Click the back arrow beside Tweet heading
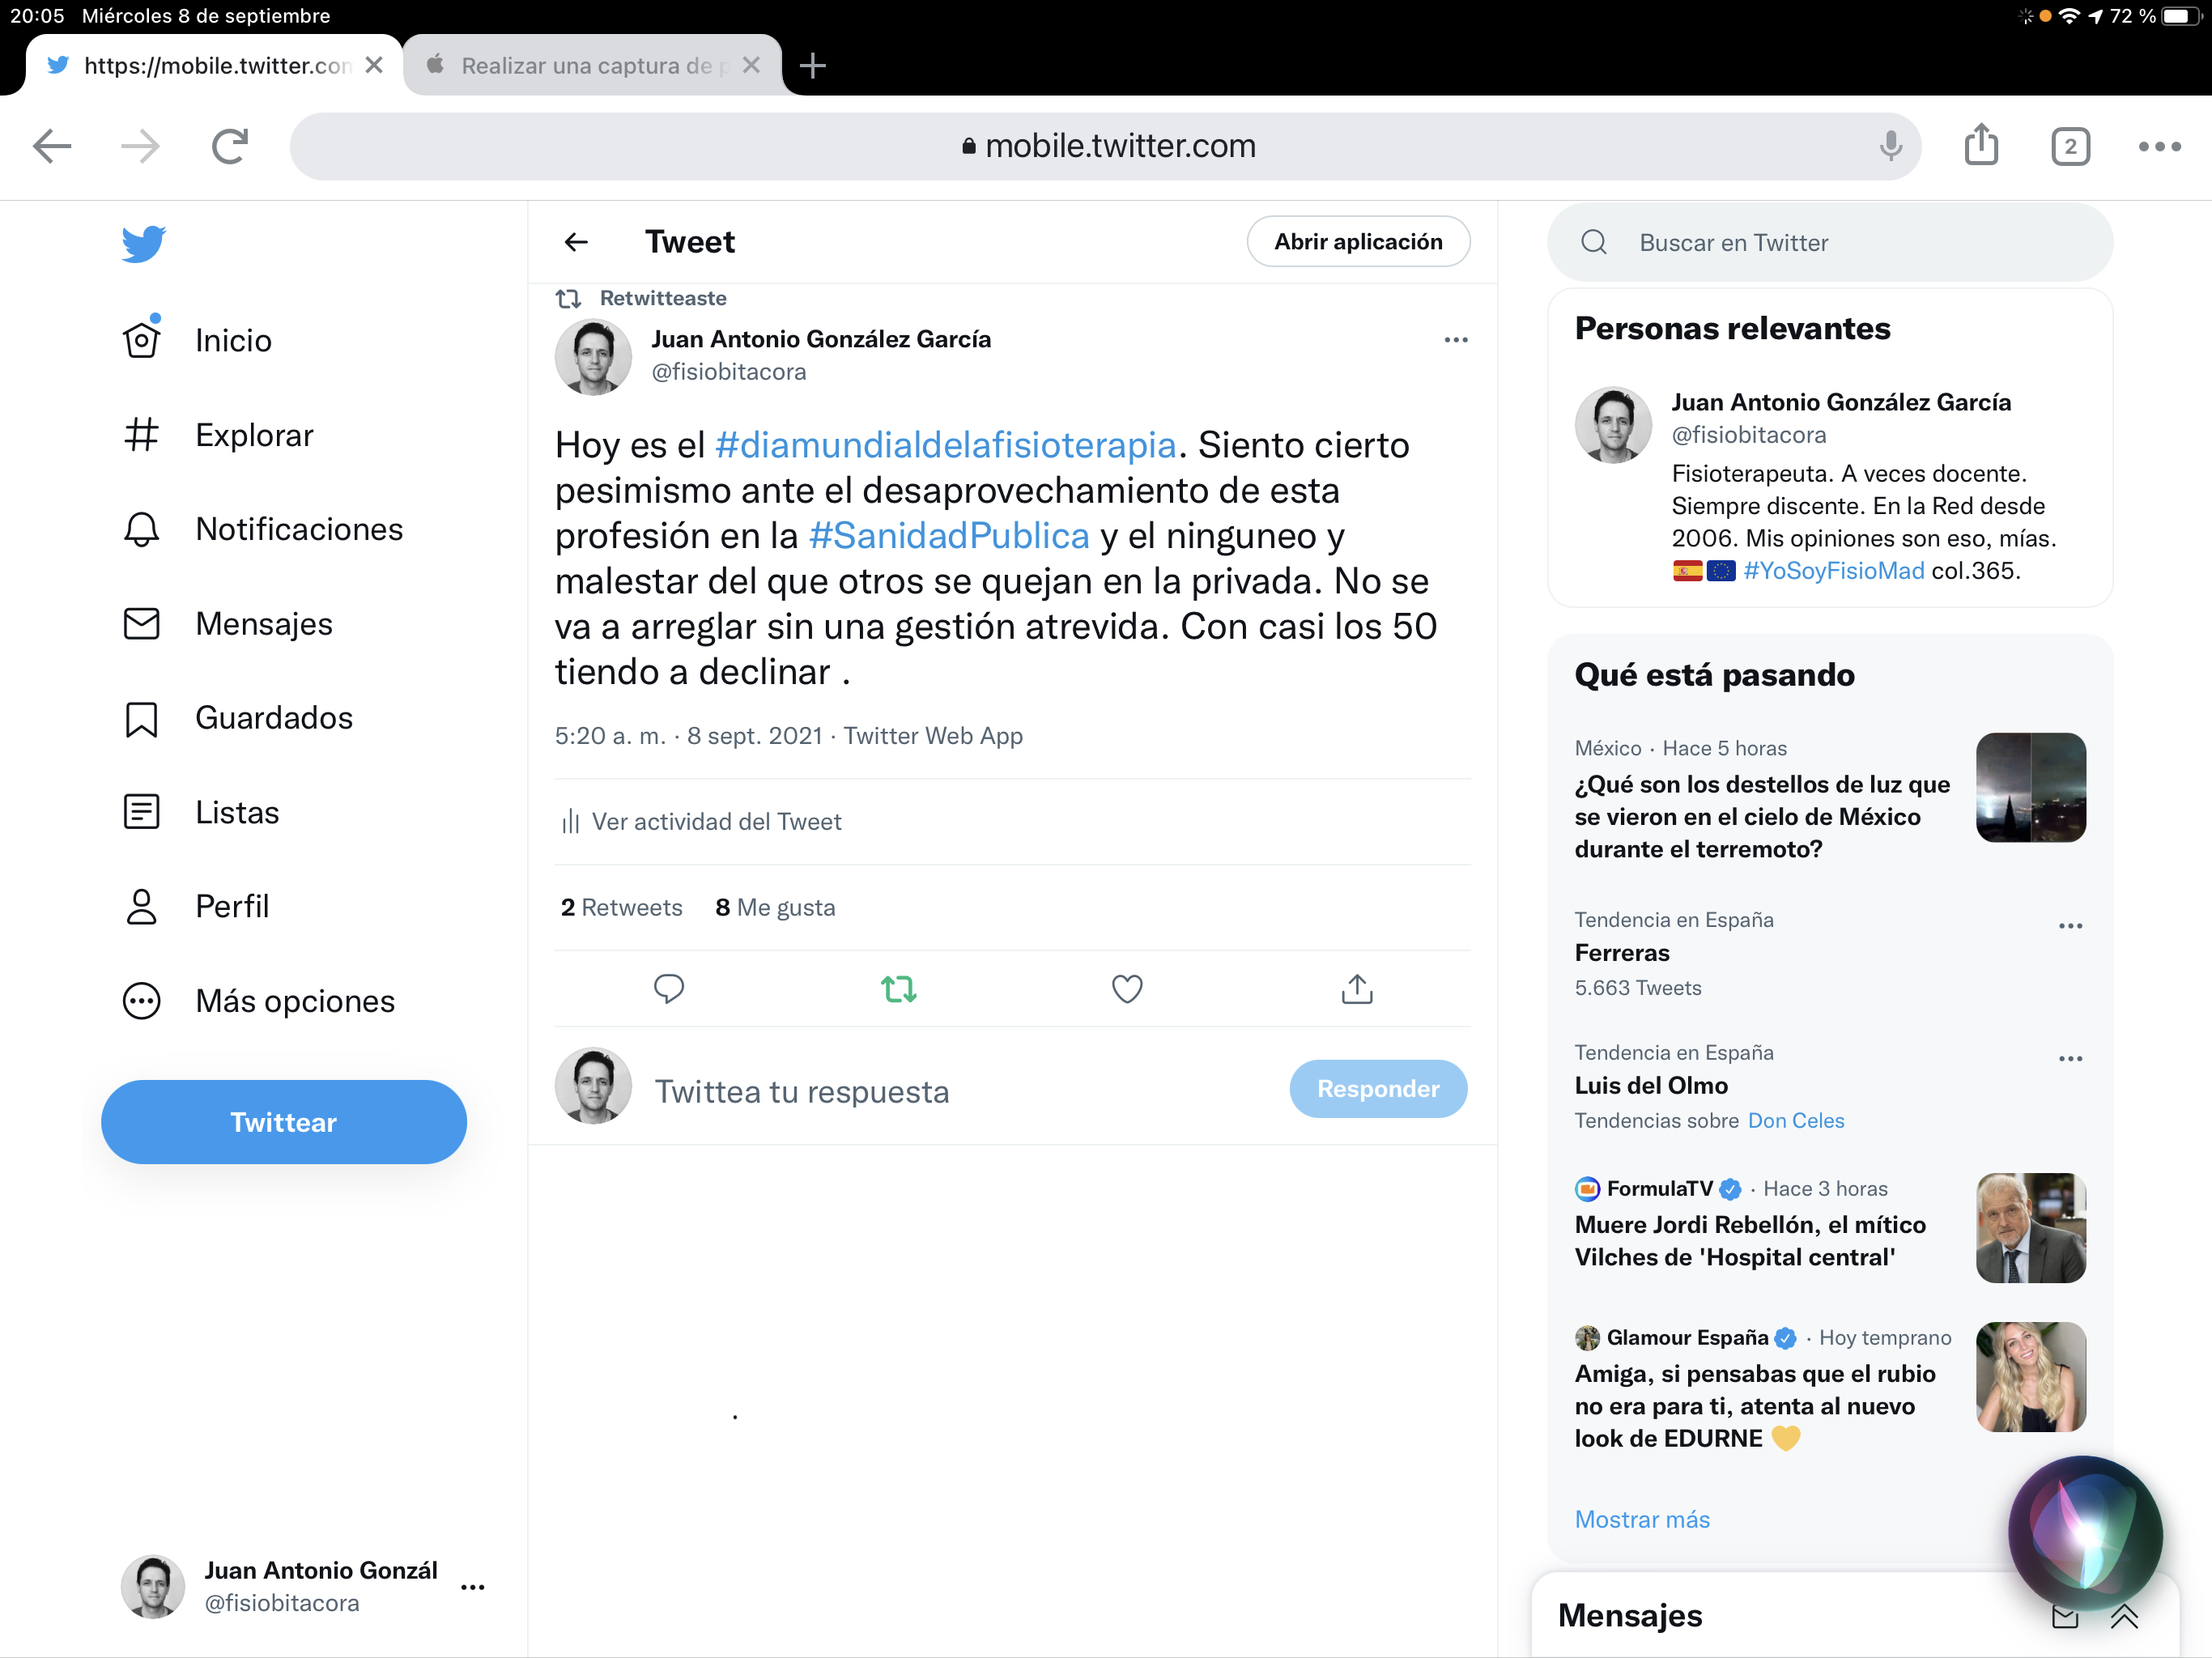The height and width of the screenshot is (1658, 2212). click(576, 242)
